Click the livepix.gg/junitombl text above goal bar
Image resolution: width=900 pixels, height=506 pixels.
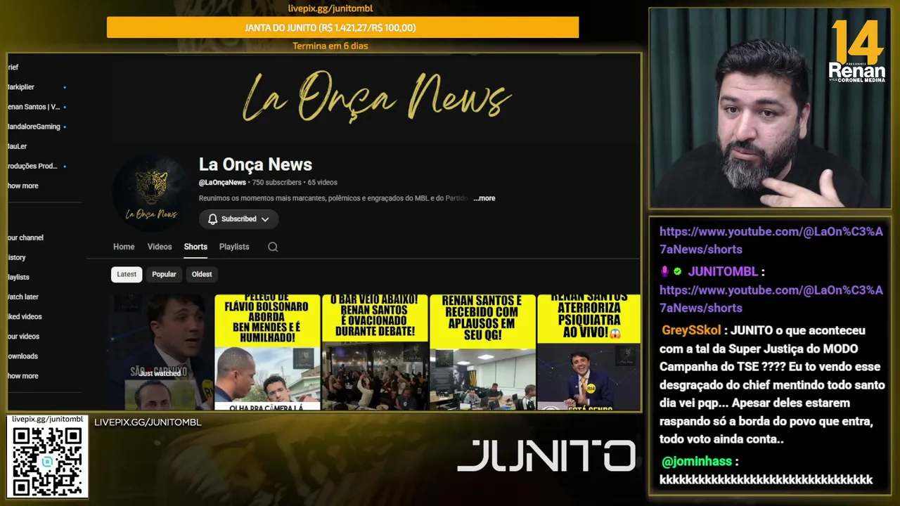(x=330, y=8)
